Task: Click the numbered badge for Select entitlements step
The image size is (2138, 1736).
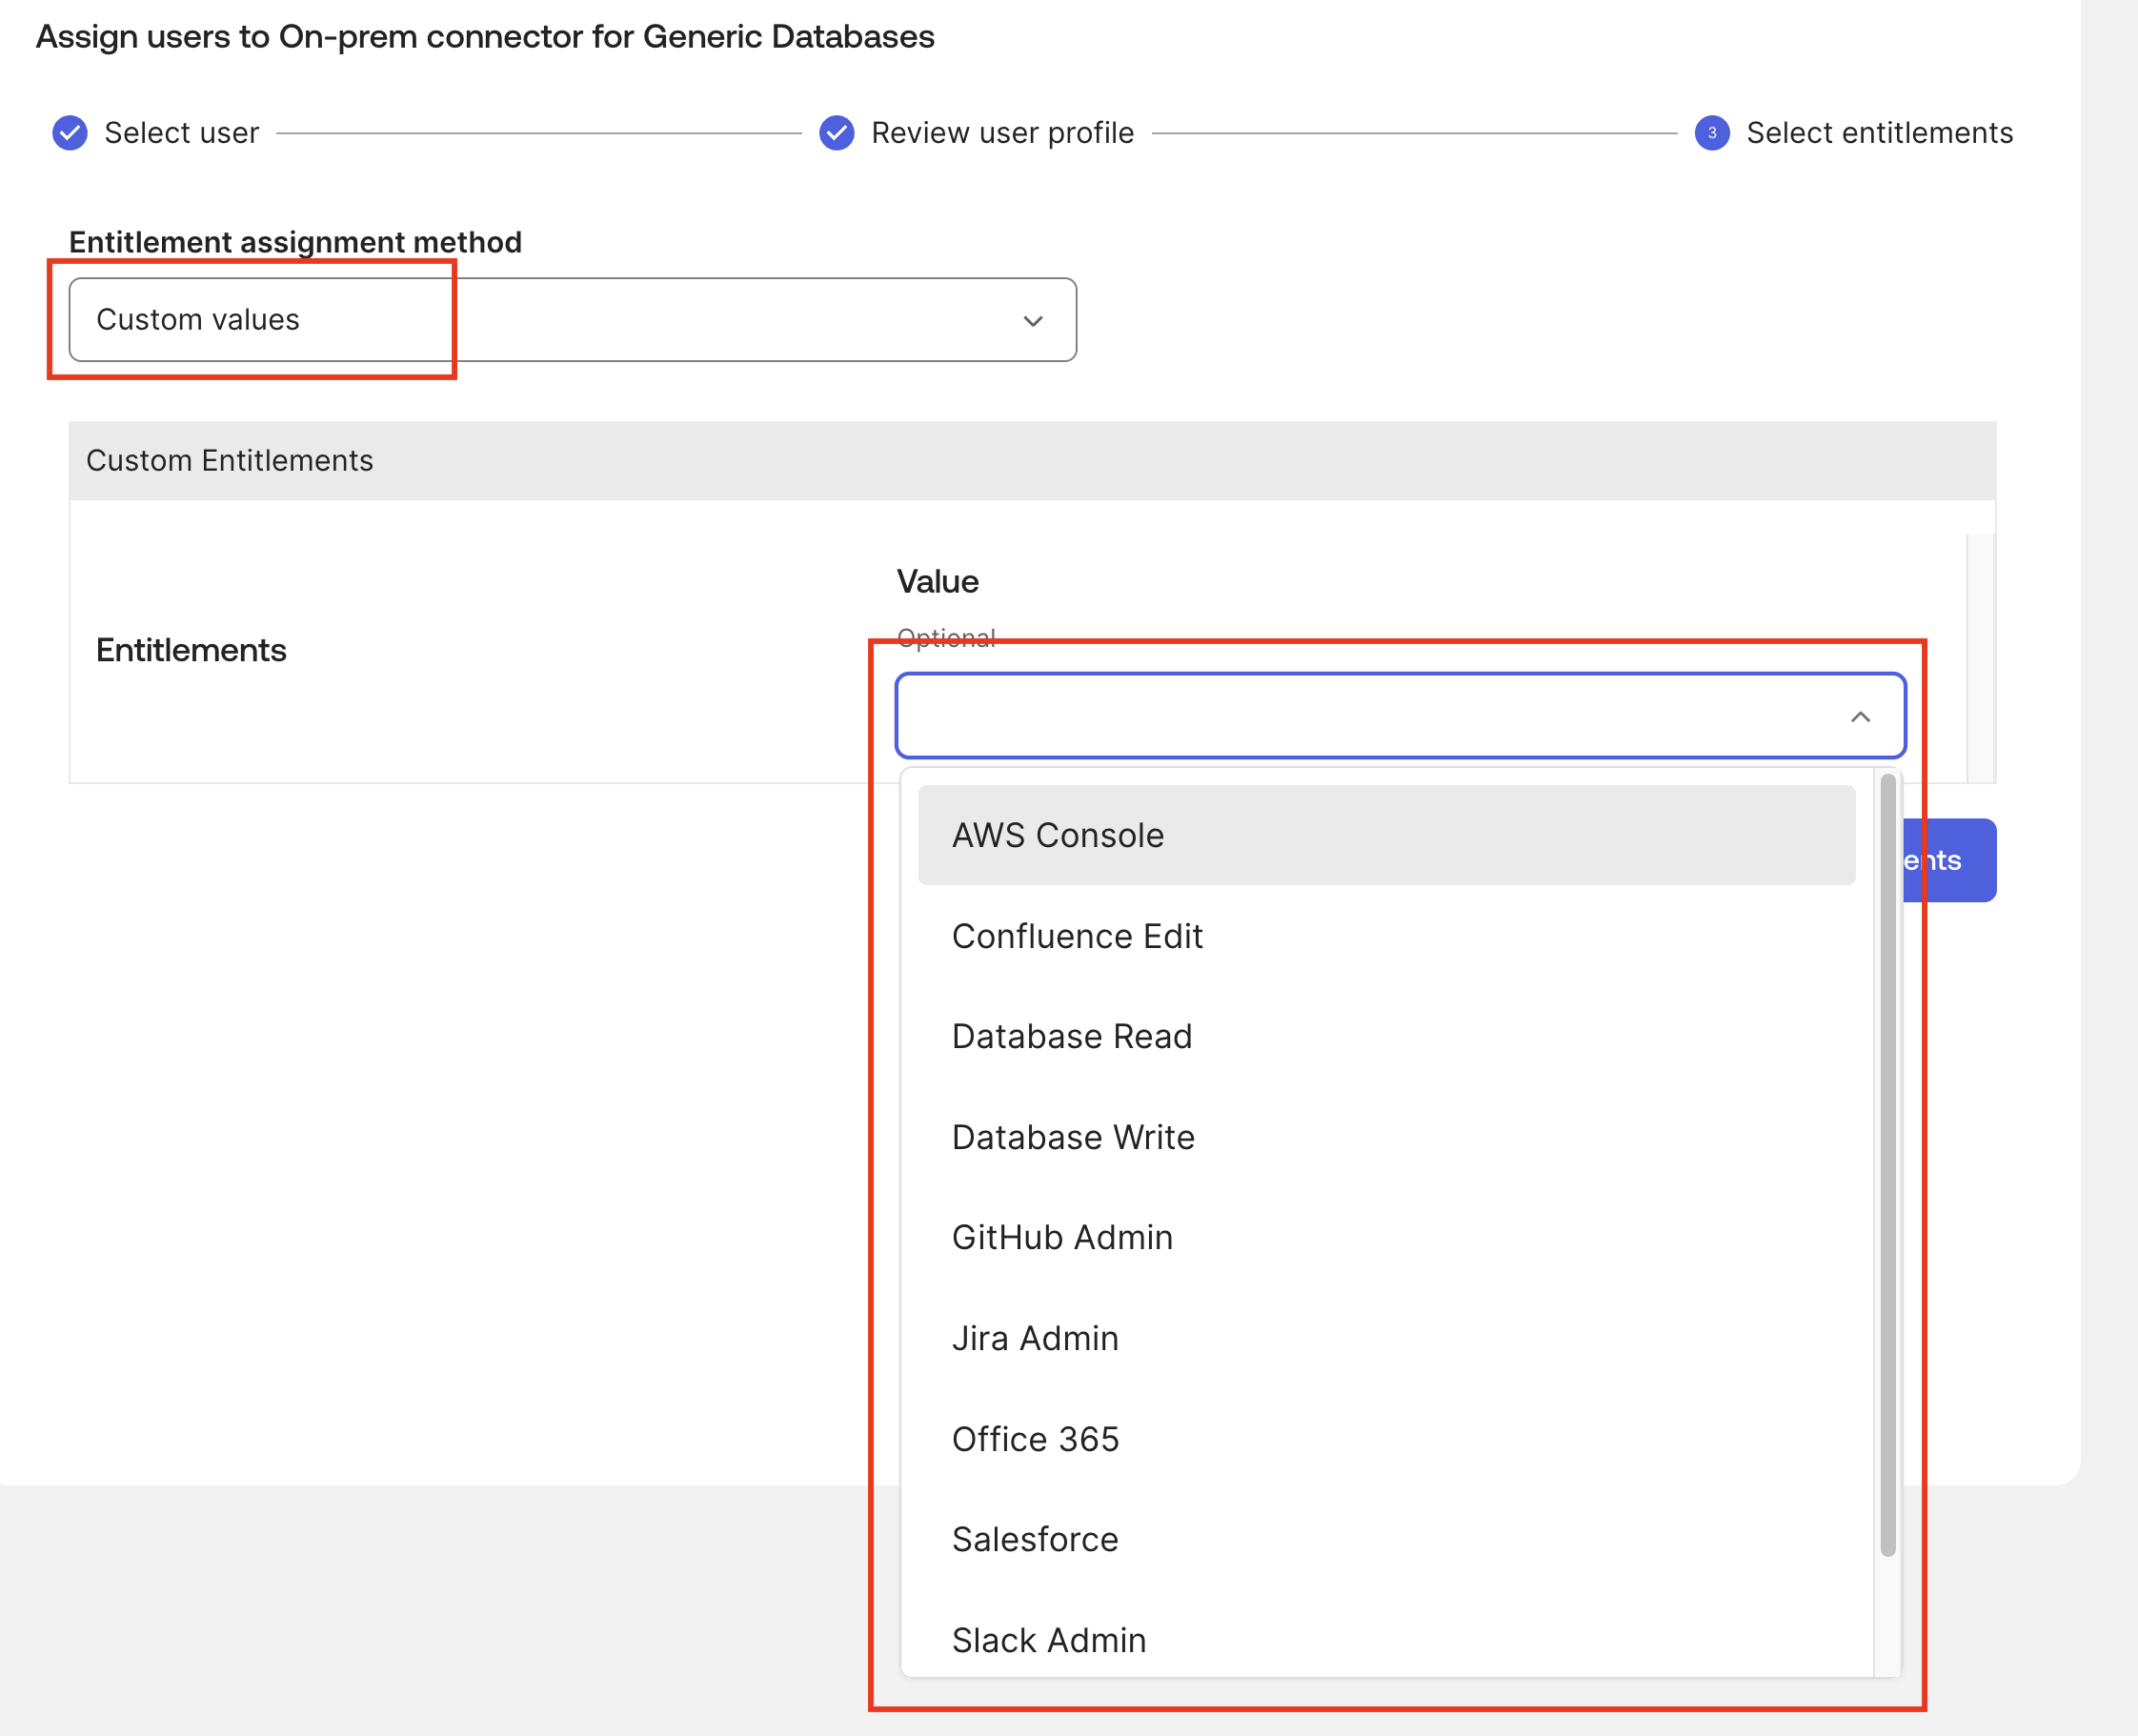Action: point(1711,133)
